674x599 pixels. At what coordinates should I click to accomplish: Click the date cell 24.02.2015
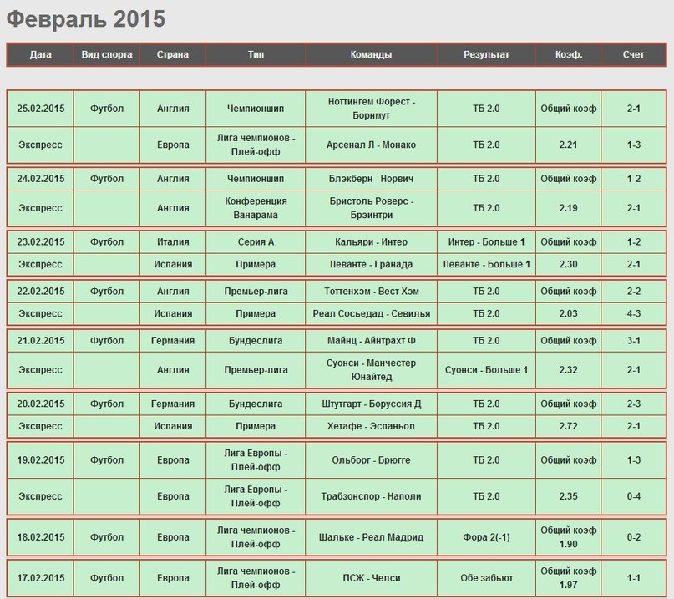click(40, 179)
